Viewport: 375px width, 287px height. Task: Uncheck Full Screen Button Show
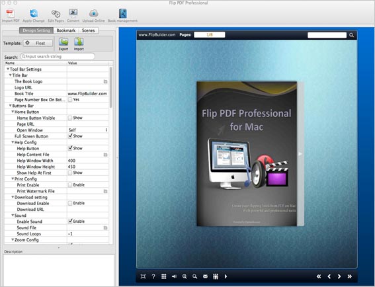click(70, 136)
